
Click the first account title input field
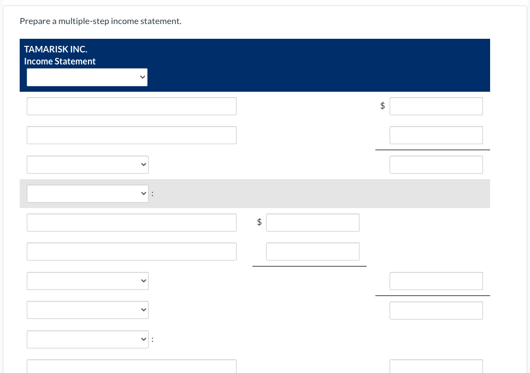pyautogui.click(x=131, y=106)
